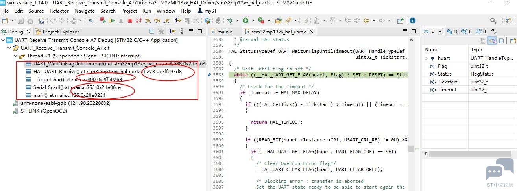Screen dimensions: 517x191
Task: Click the Open Perspective icon
Action: (508, 20)
